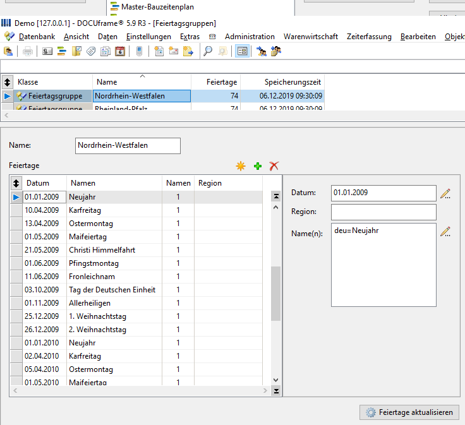Open the Extras menu
This screenshot has width=465, height=425.
(190, 37)
